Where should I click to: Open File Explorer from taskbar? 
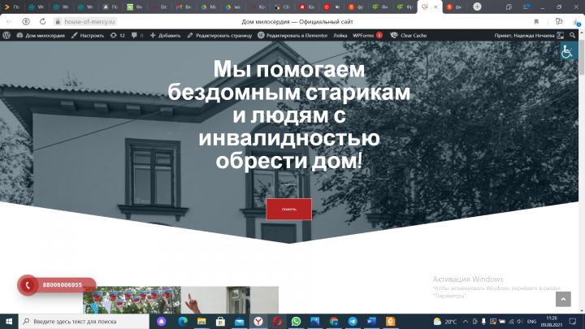point(201,321)
